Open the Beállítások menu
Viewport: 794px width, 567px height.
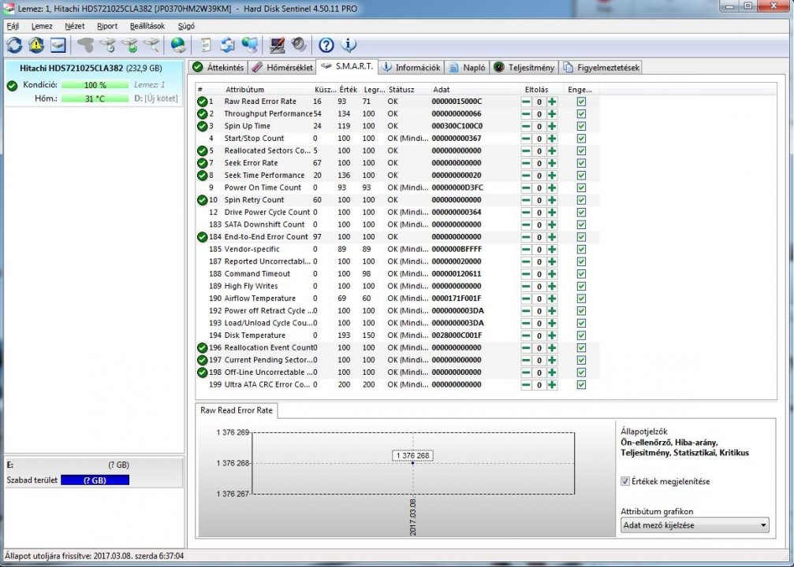[x=147, y=26]
